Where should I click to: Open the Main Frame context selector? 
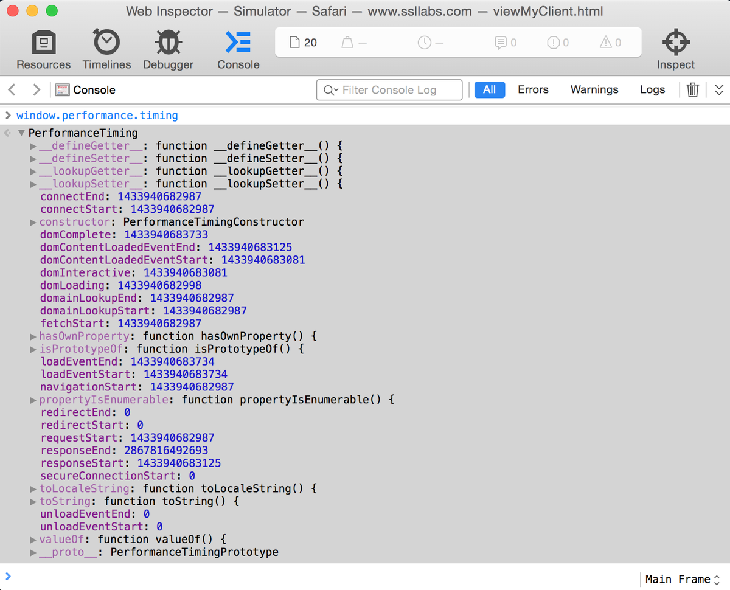pos(682,579)
